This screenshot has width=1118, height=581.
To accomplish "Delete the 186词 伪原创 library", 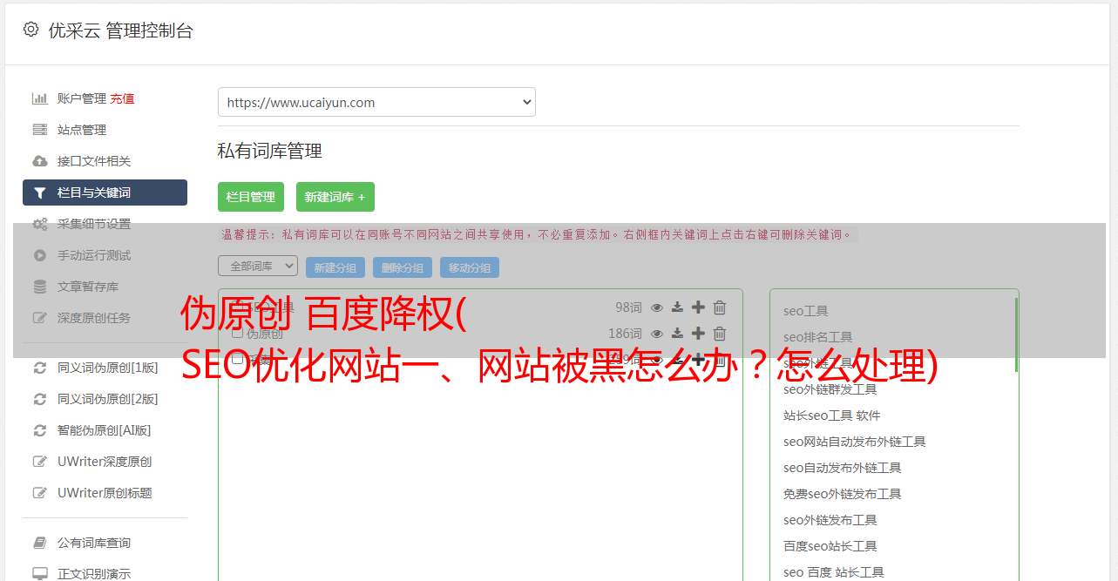I will click(720, 334).
